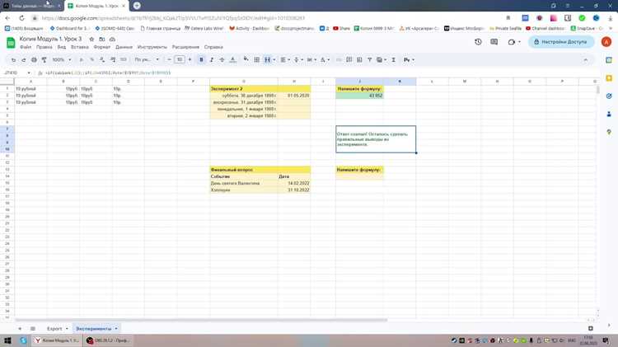Increase font size with plus
The image size is (618, 347).
[190, 60]
